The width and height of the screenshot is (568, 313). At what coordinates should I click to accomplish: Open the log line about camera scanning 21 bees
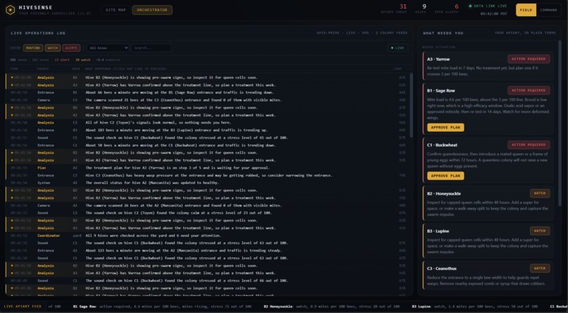[208, 100]
